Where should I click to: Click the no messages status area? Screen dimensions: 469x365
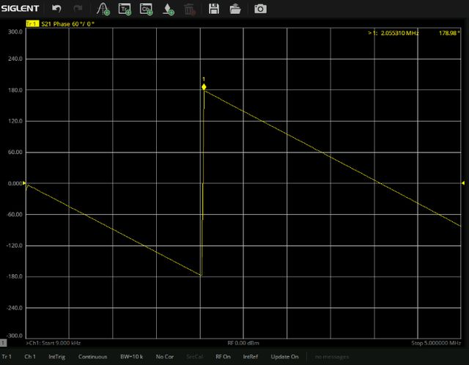tap(332, 357)
